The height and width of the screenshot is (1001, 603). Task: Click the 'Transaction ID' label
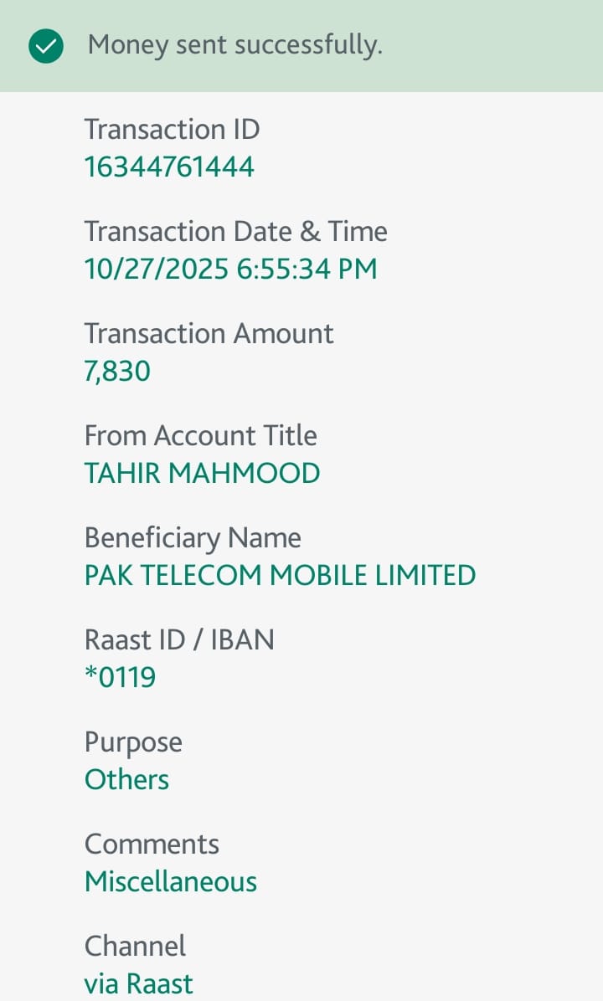[172, 130]
